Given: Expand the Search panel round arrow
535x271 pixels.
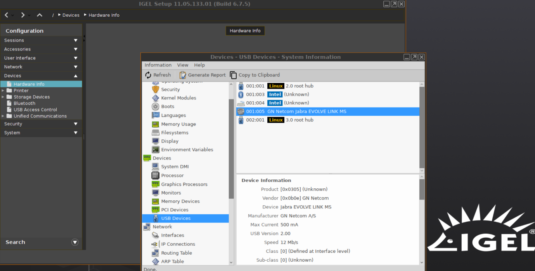Looking at the screenshot, I should 75,242.
